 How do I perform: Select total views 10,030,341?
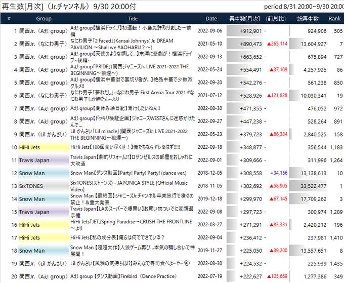click(314, 96)
